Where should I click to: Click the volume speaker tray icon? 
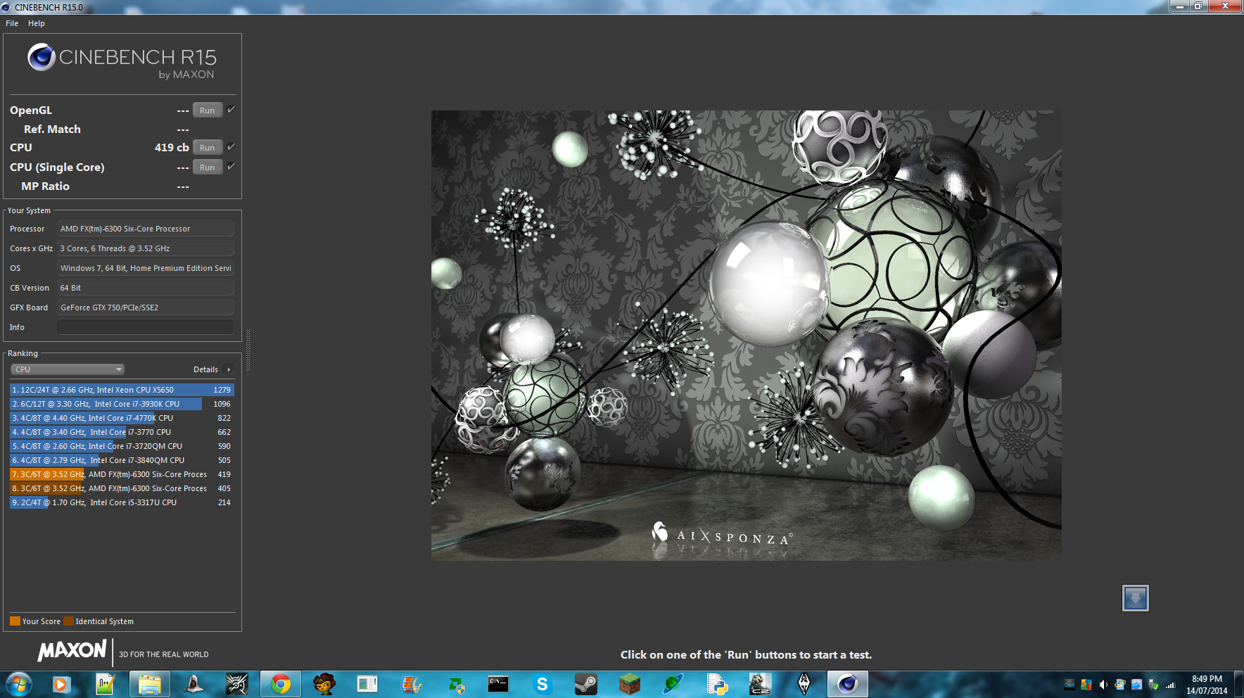[1103, 685]
